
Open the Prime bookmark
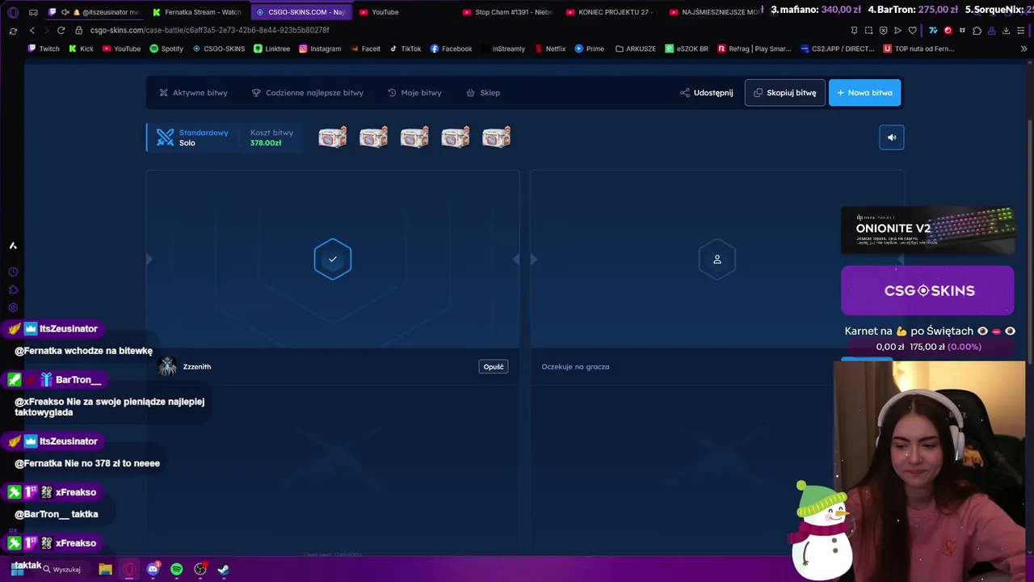(590, 48)
